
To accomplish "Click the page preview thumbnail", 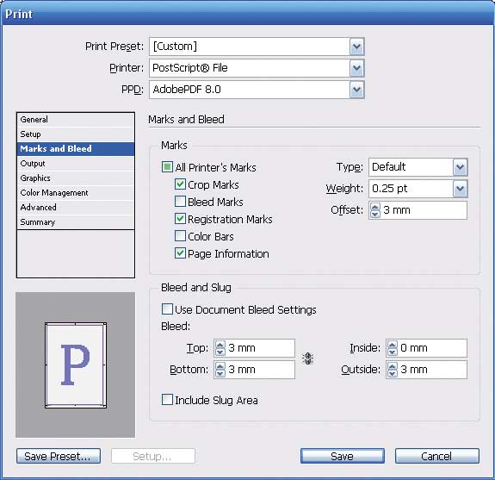I will tap(76, 365).
